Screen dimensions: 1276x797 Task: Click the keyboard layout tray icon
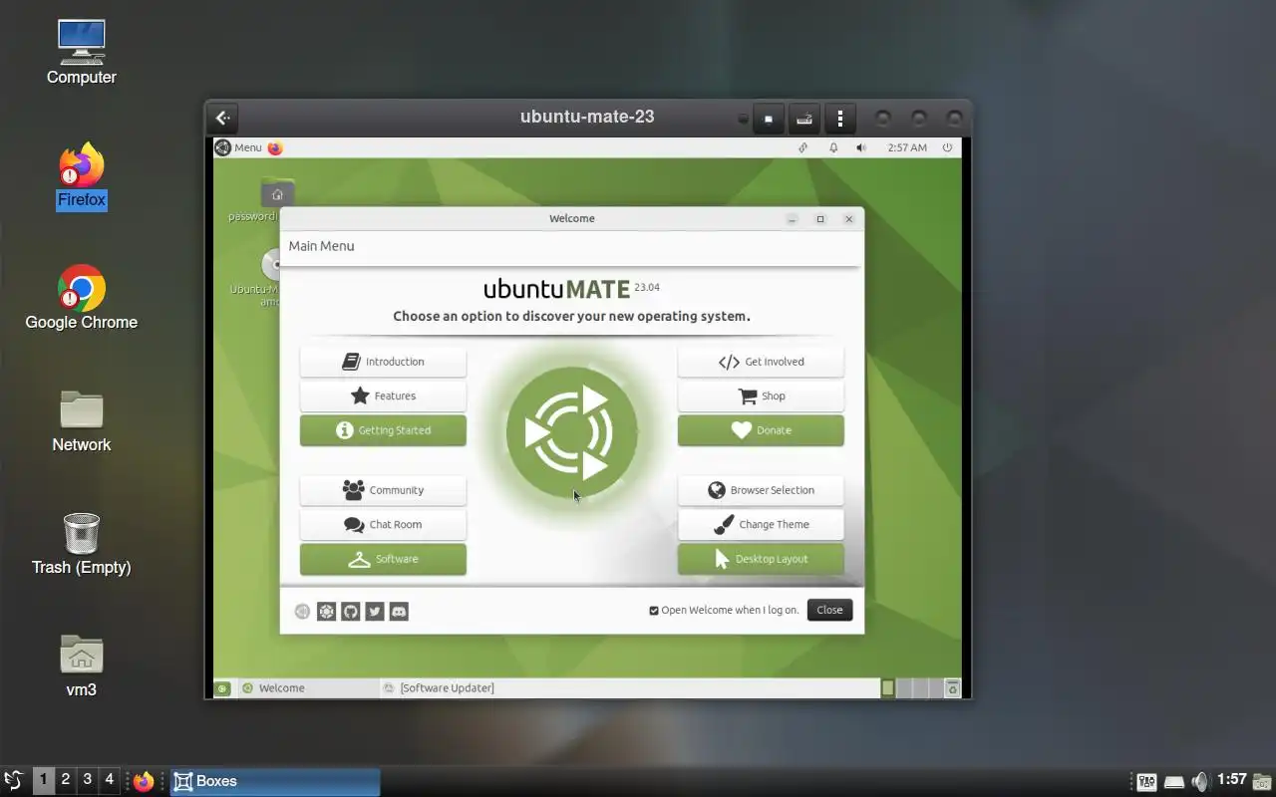coord(1146,782)
